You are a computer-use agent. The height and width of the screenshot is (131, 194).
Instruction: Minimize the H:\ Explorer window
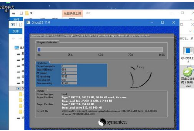coord(171,13)
